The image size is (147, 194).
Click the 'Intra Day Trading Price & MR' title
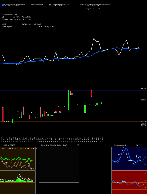tap(54, 145)
